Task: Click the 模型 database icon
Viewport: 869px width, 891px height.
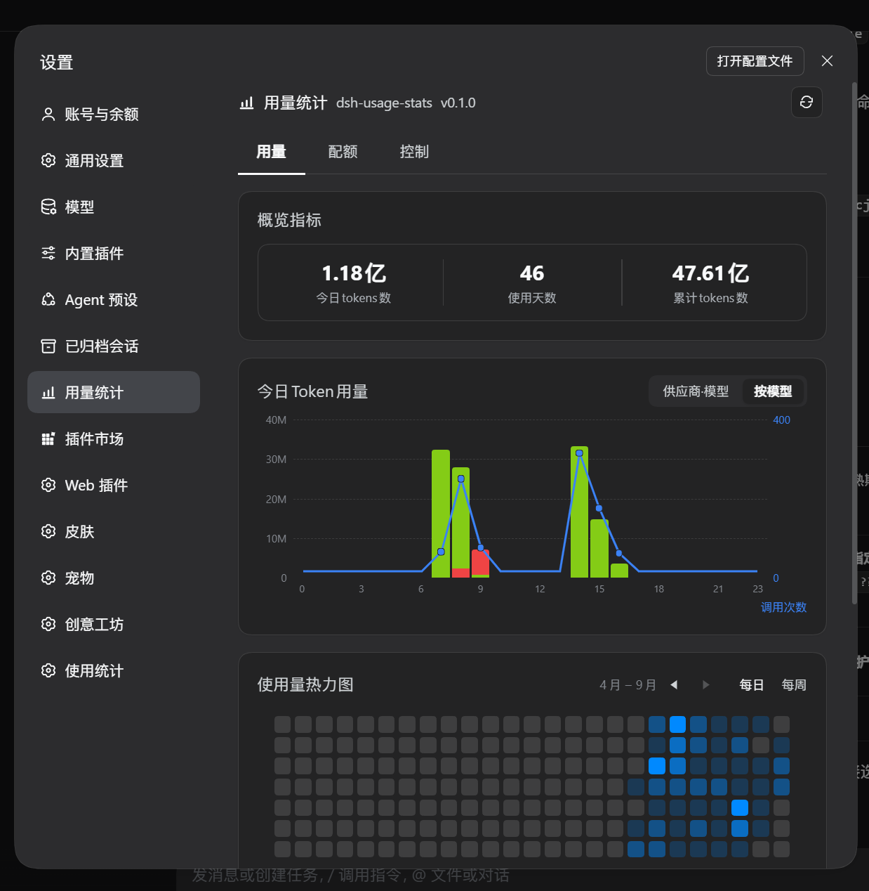Action: [x=48, y=207]
